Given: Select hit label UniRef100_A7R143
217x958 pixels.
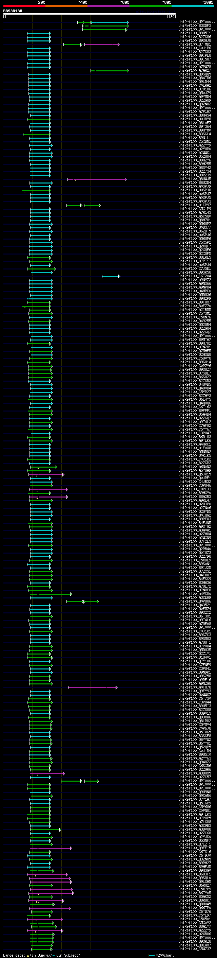Looking at the screenshot, I should pos(195,213).
